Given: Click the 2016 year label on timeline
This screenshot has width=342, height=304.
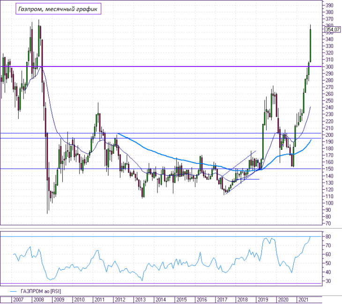Looking at the screenshot, I should 202,300.
